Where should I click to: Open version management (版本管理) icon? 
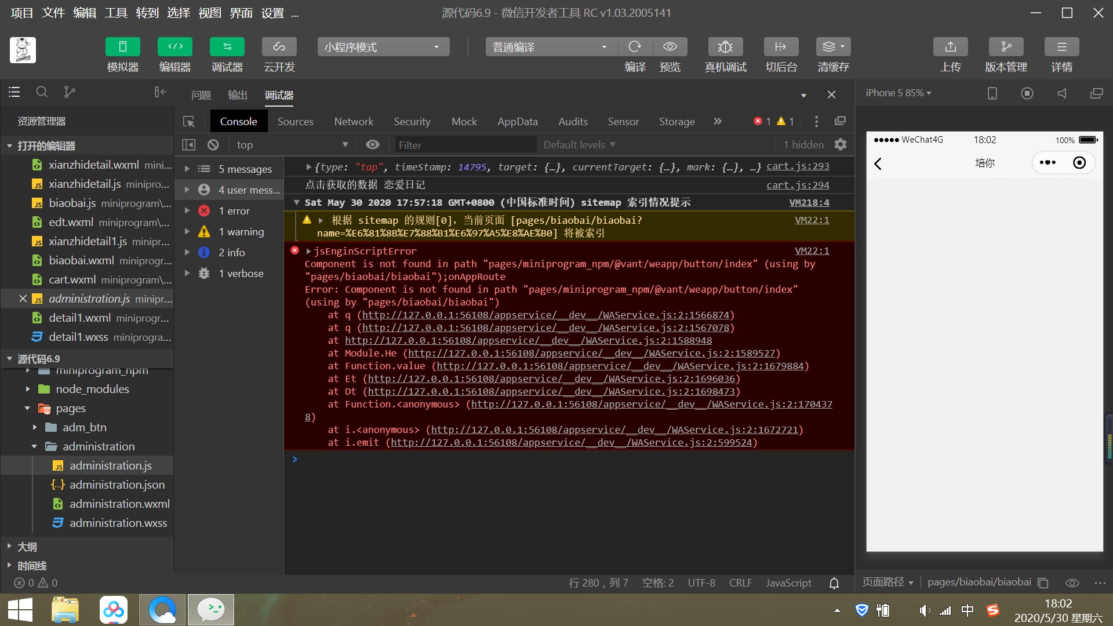pos(1006,47)
